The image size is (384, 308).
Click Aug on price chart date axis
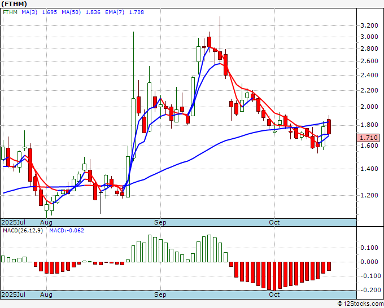(46, 223)
